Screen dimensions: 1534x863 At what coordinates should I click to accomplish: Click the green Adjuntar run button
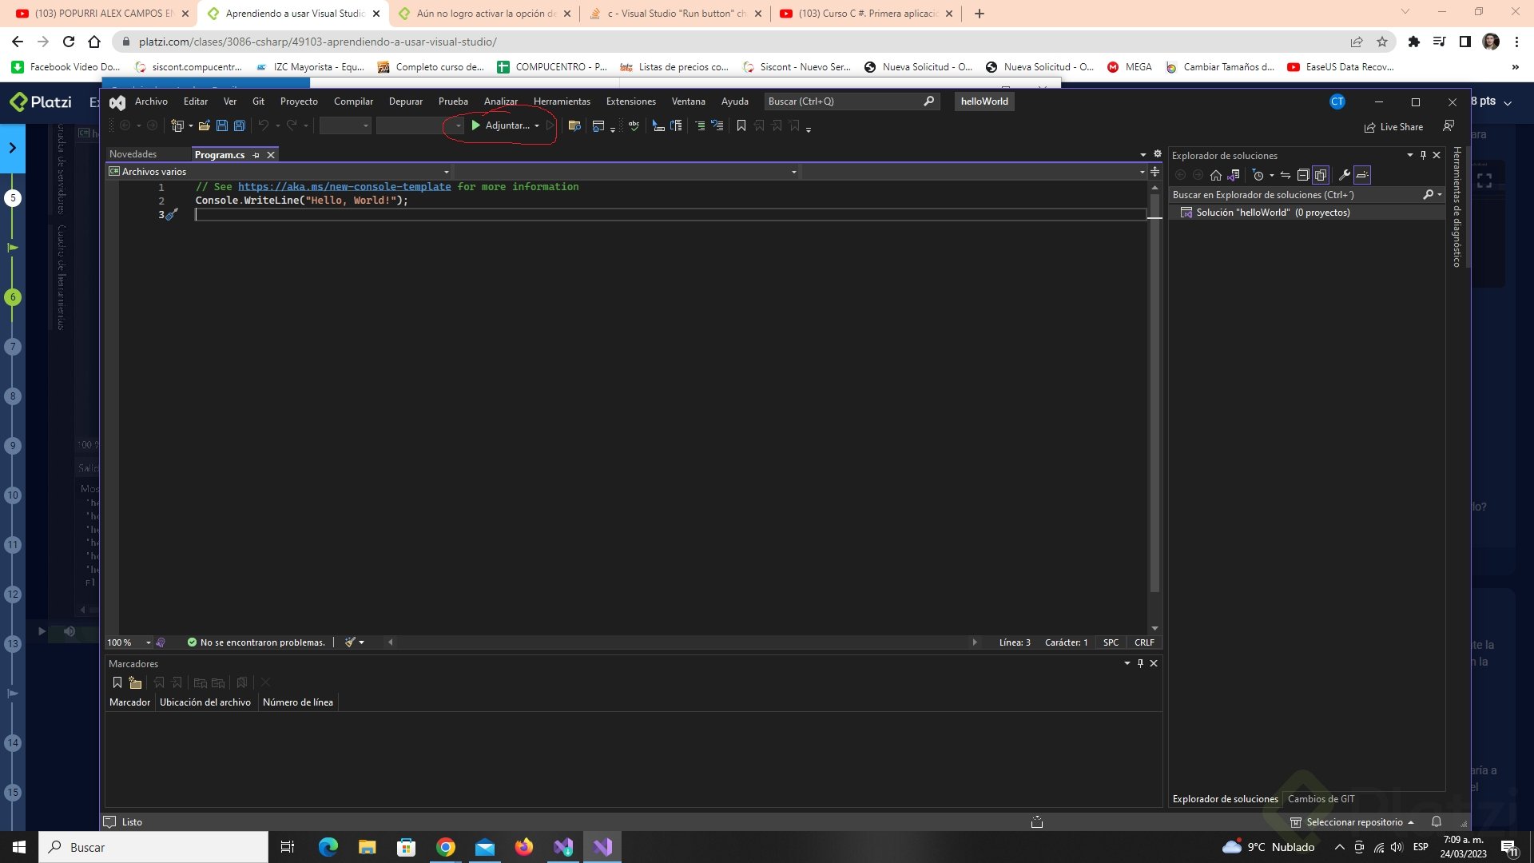500,125
